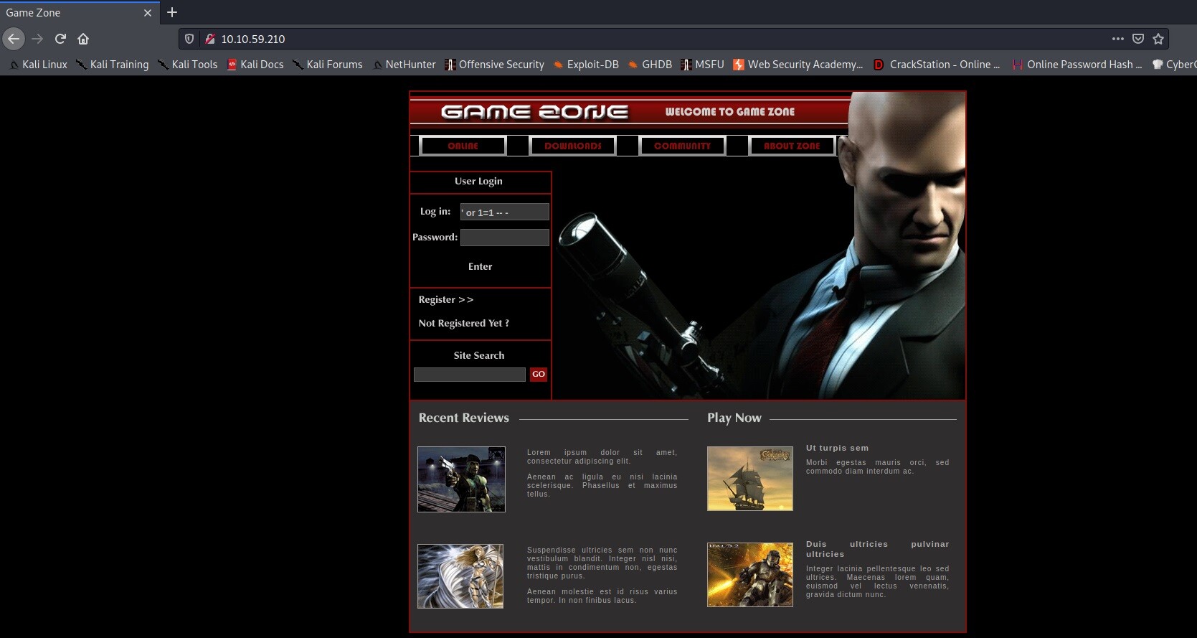Viewport: 1197px width, 638px height.
Task: Go to the browser home page
Action: point(83,39)
